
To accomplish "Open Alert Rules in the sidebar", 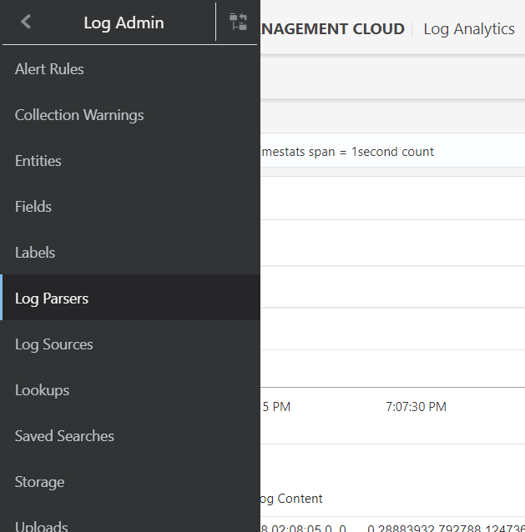I will 49,69.
